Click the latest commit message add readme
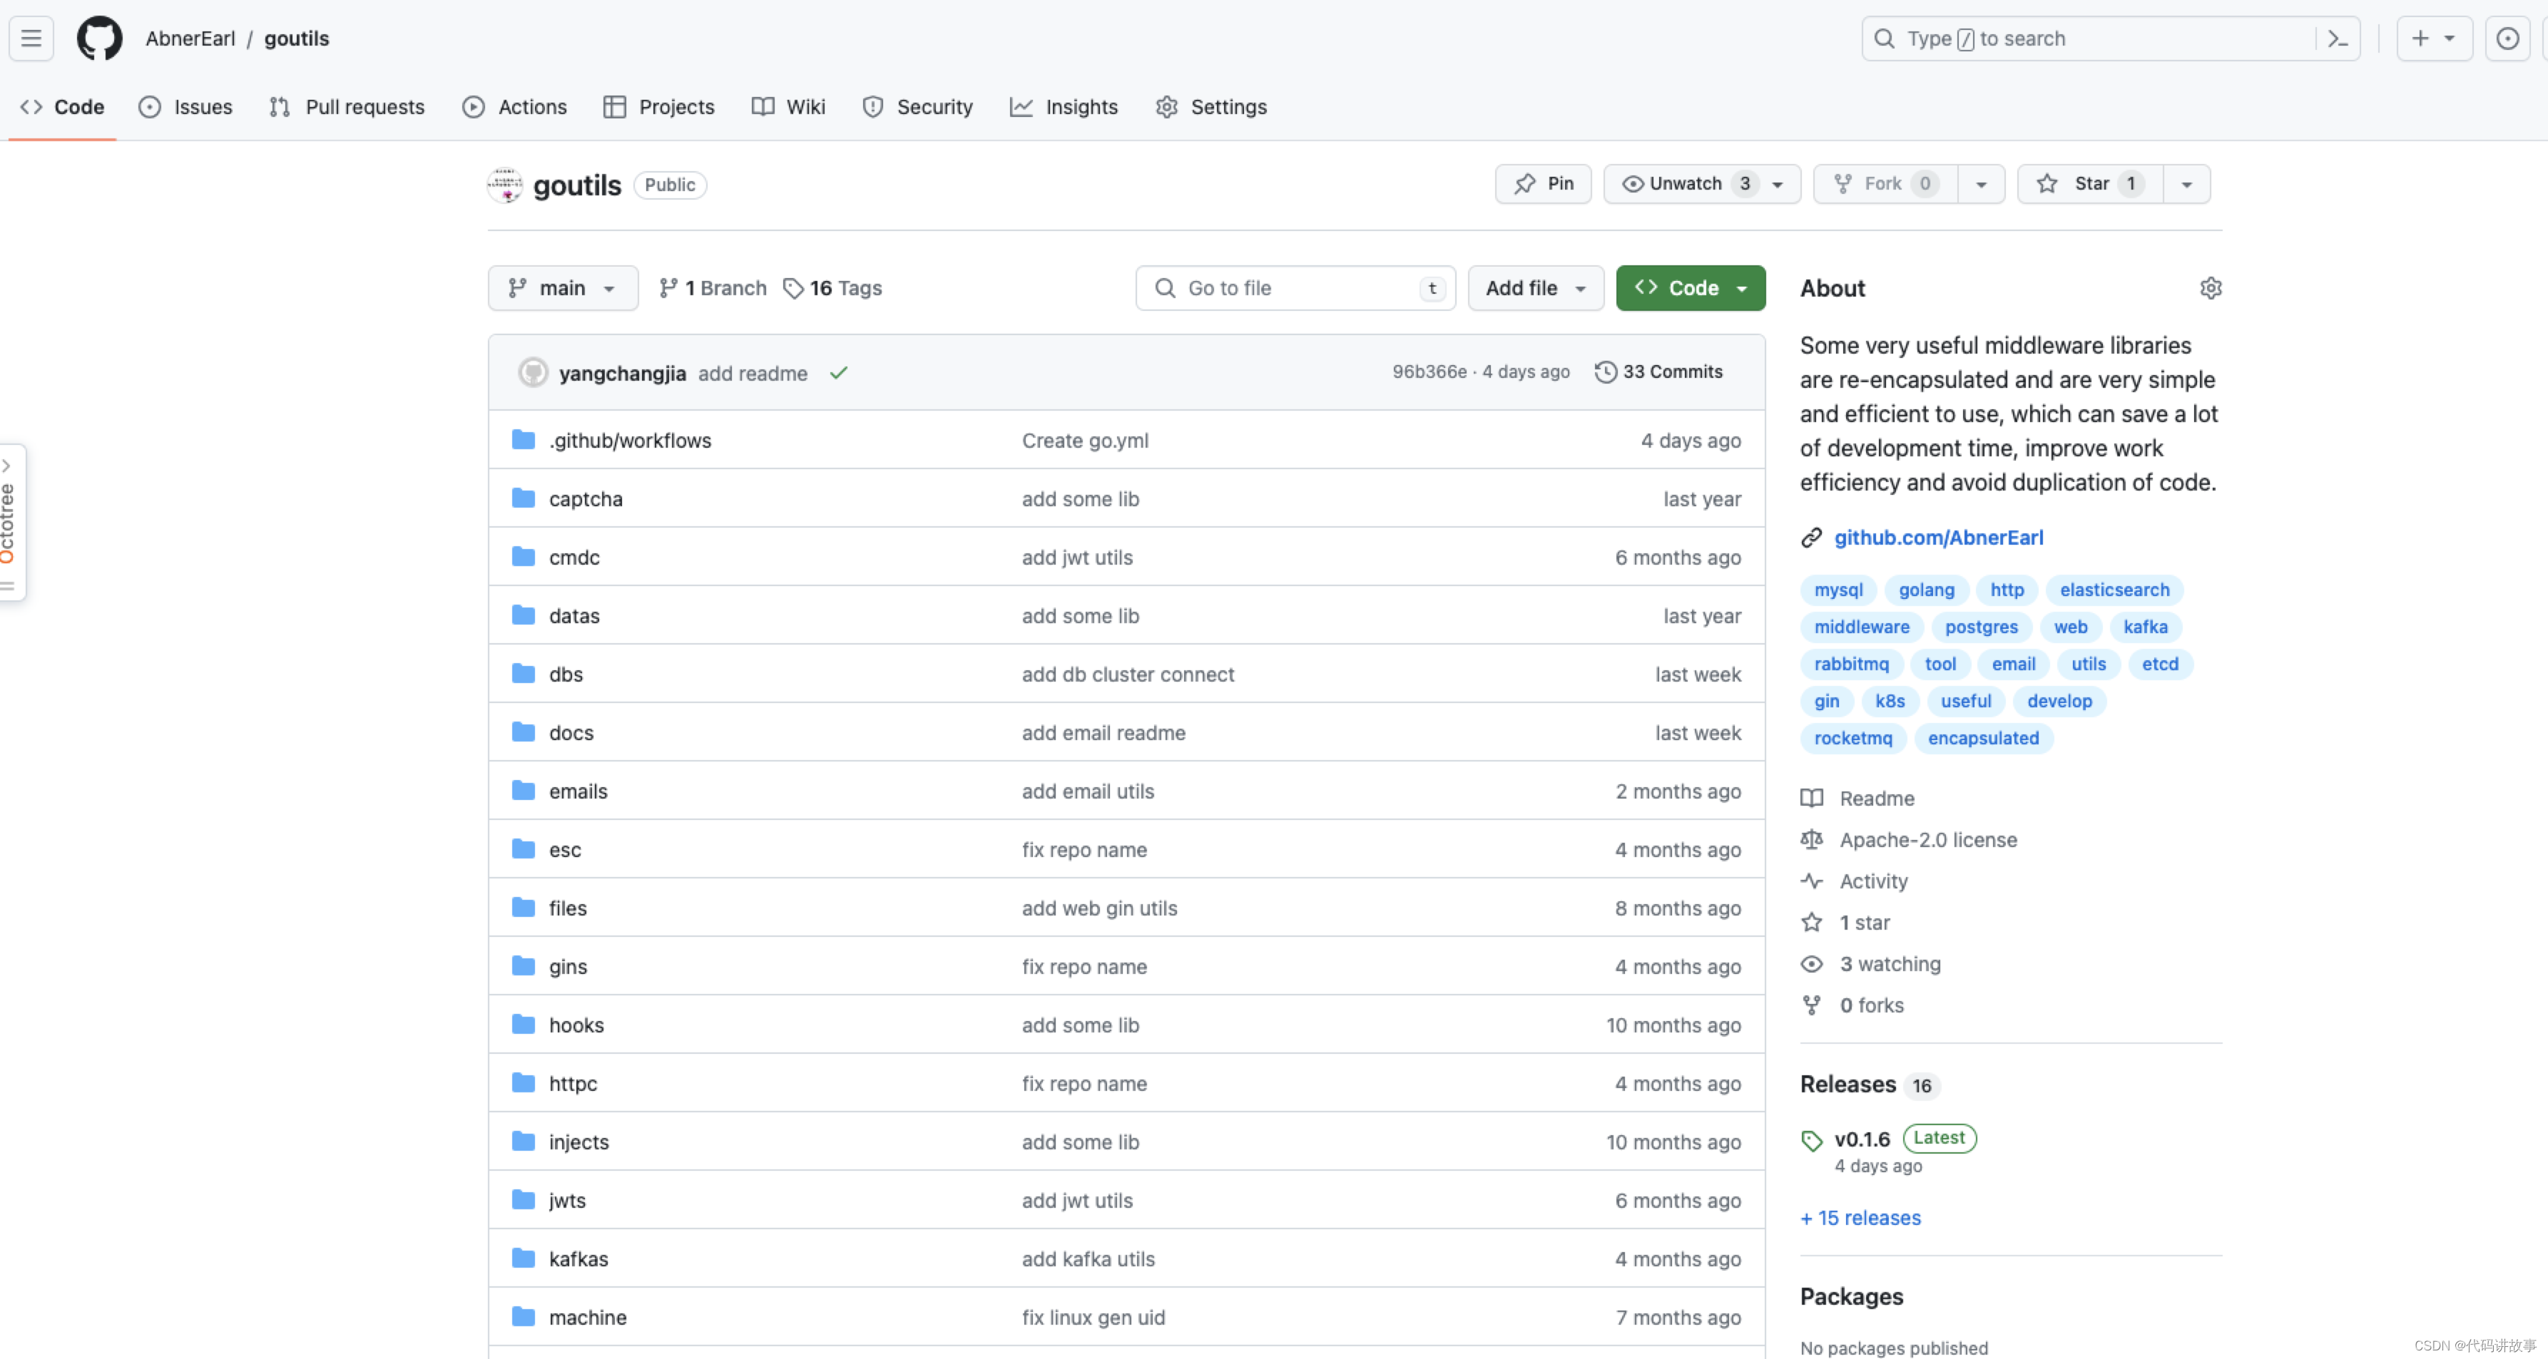The width and height of the screenshot is (2548, 1359). (x=752, y=373)
